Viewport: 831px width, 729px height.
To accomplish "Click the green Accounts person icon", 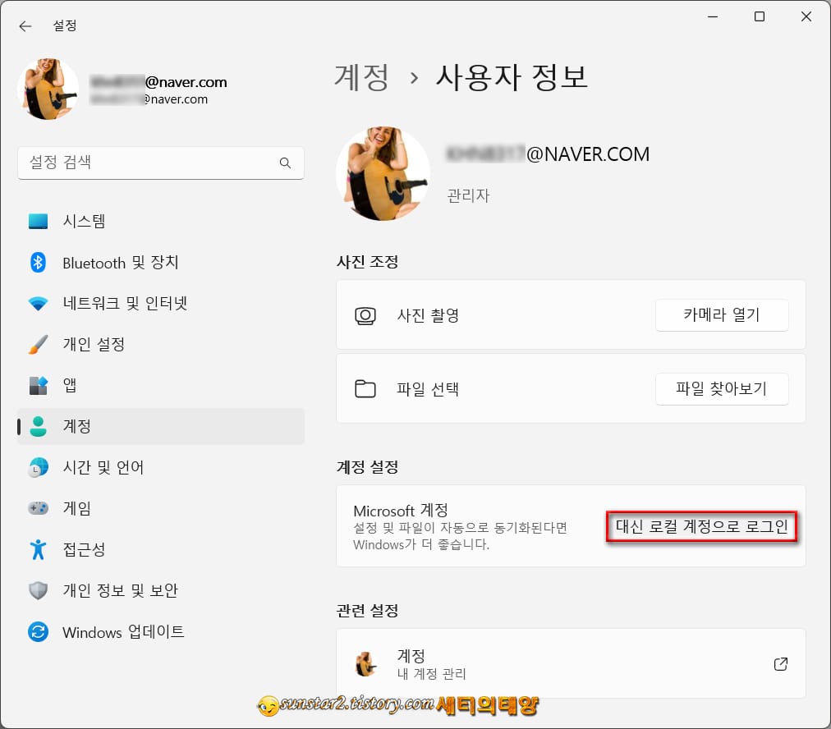I will click(38, 426).
